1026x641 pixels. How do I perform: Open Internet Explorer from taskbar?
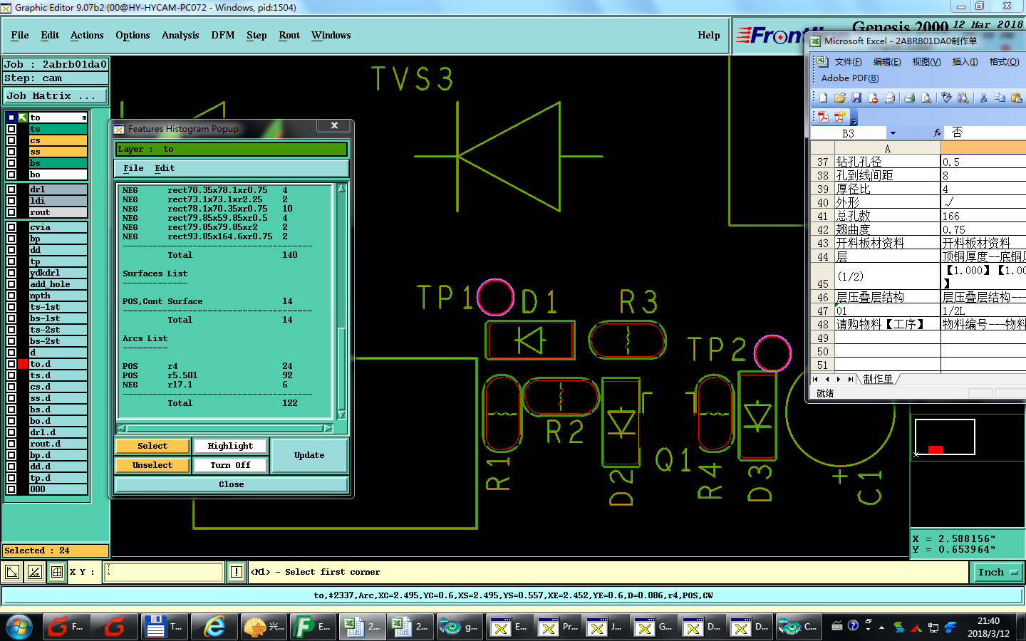(214, 627)
